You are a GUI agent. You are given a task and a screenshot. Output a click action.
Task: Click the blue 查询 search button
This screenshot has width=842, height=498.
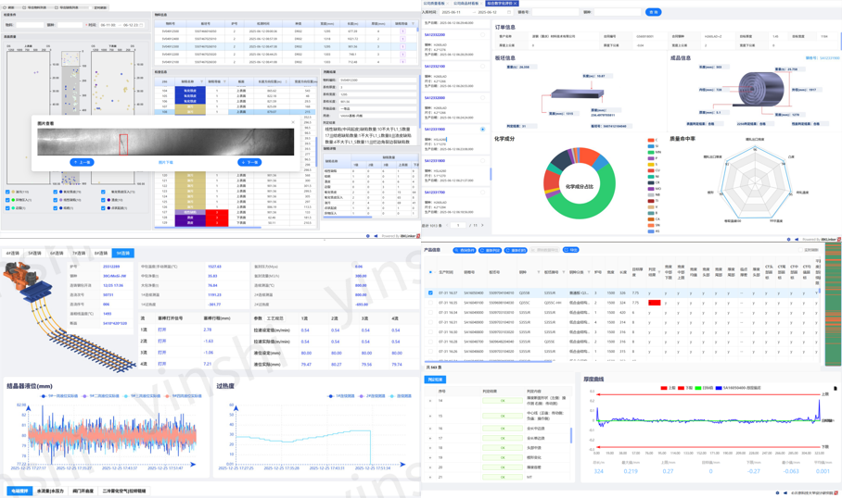pyautogui.click(x=653, y=12)
